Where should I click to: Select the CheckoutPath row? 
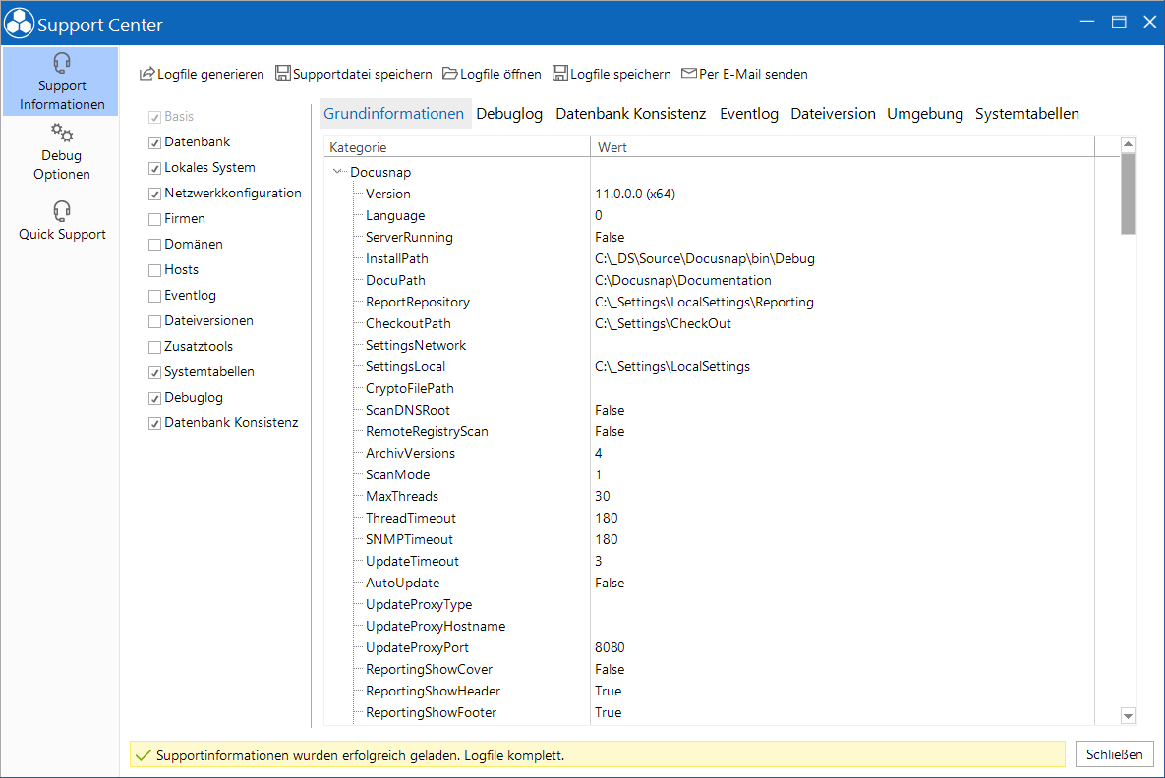[x=710, y=323]
